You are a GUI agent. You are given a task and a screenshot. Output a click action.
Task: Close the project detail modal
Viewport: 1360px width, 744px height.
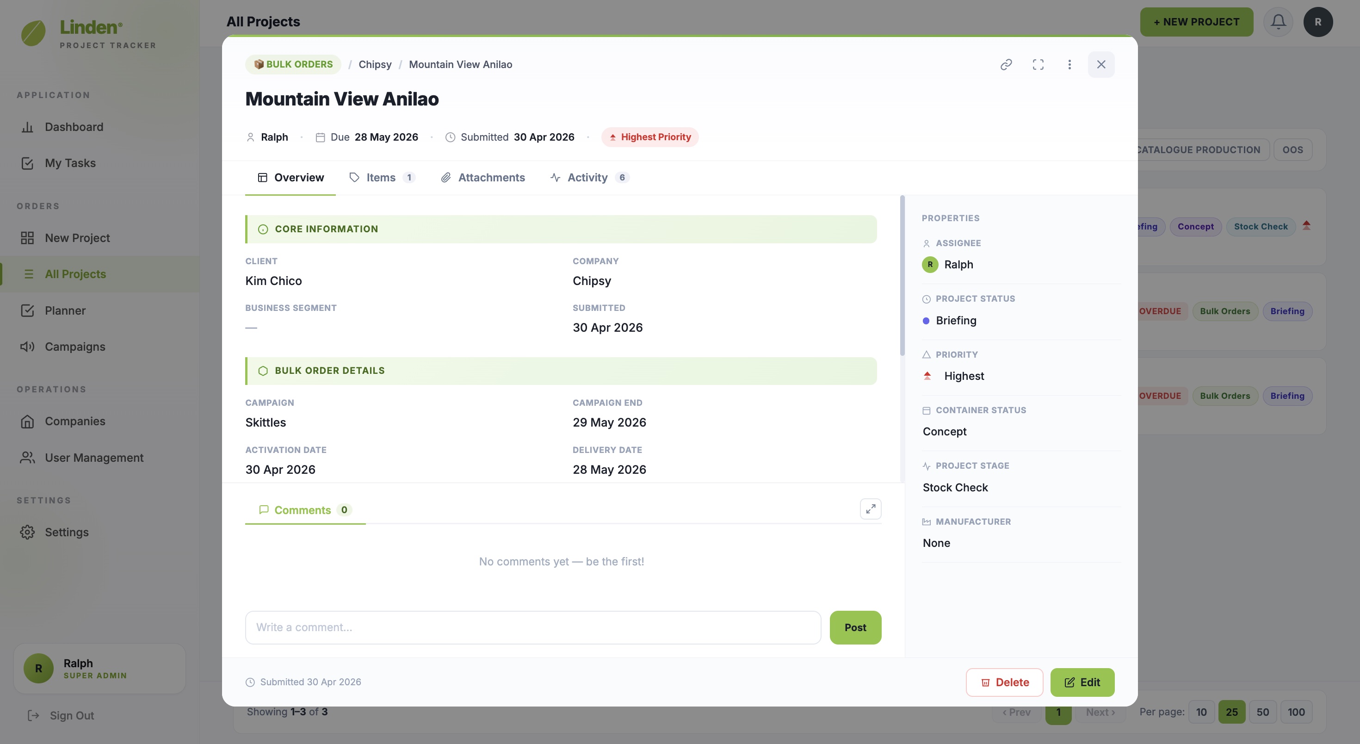tap(1101, 64)
